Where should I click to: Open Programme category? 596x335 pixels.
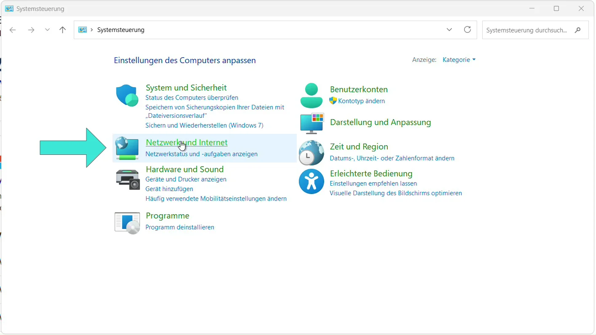tap(167, 215)
